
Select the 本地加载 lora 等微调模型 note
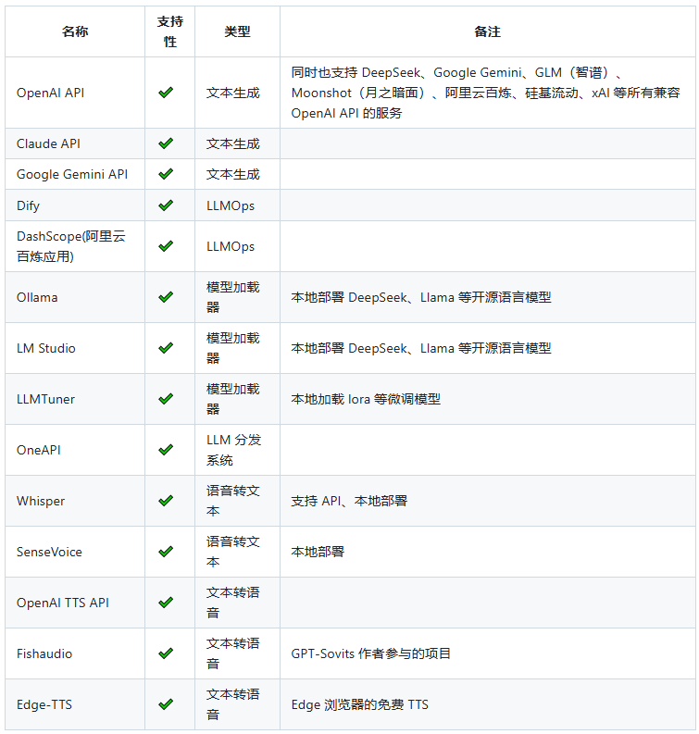pos(366,399)
